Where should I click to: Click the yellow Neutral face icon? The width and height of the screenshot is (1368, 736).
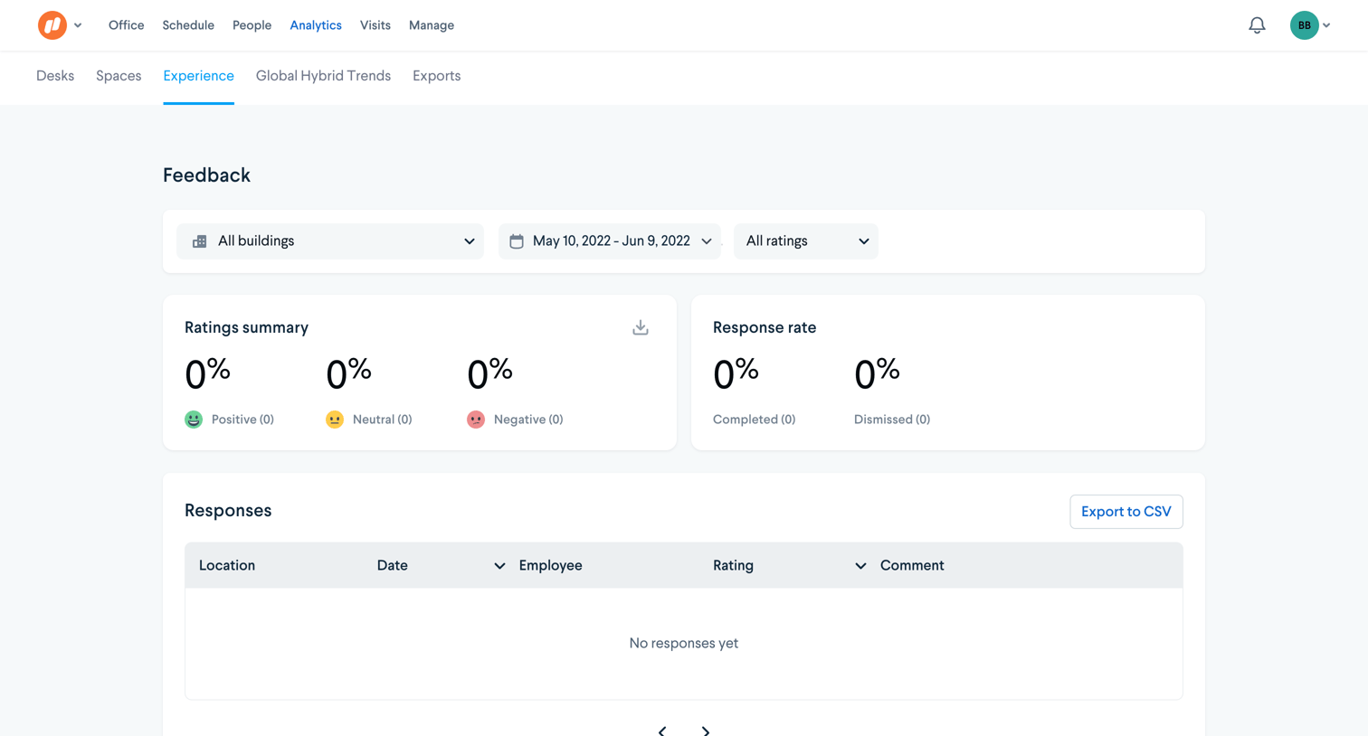pos(335,420)
